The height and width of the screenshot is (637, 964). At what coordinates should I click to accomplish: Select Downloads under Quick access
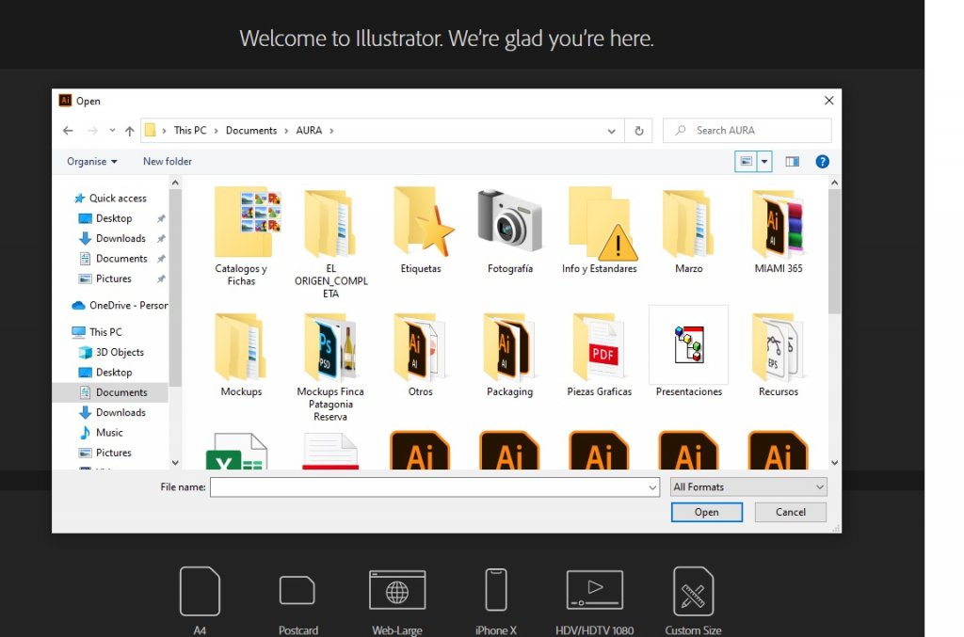(x=120, y=239)
